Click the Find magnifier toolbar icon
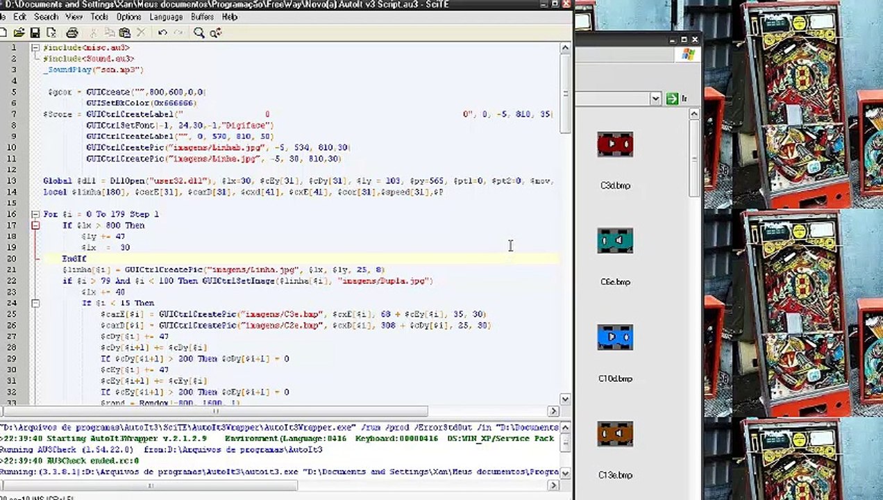Screen dimensions: 883x500 pyautogui.click(x=199, y=33)
